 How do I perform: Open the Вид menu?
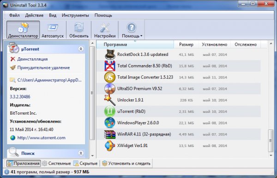pyautogui.click(x=53, y=15)
